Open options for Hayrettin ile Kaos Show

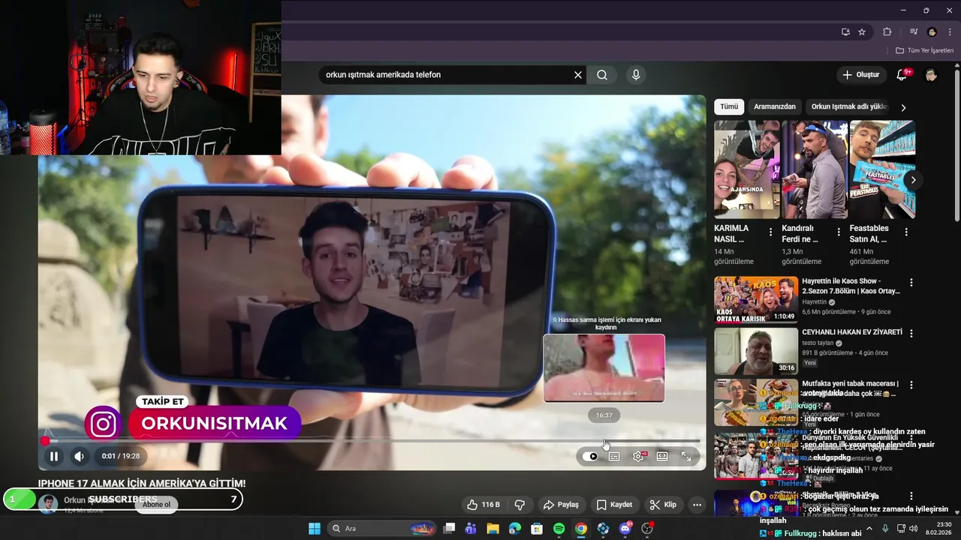(911, 283)
